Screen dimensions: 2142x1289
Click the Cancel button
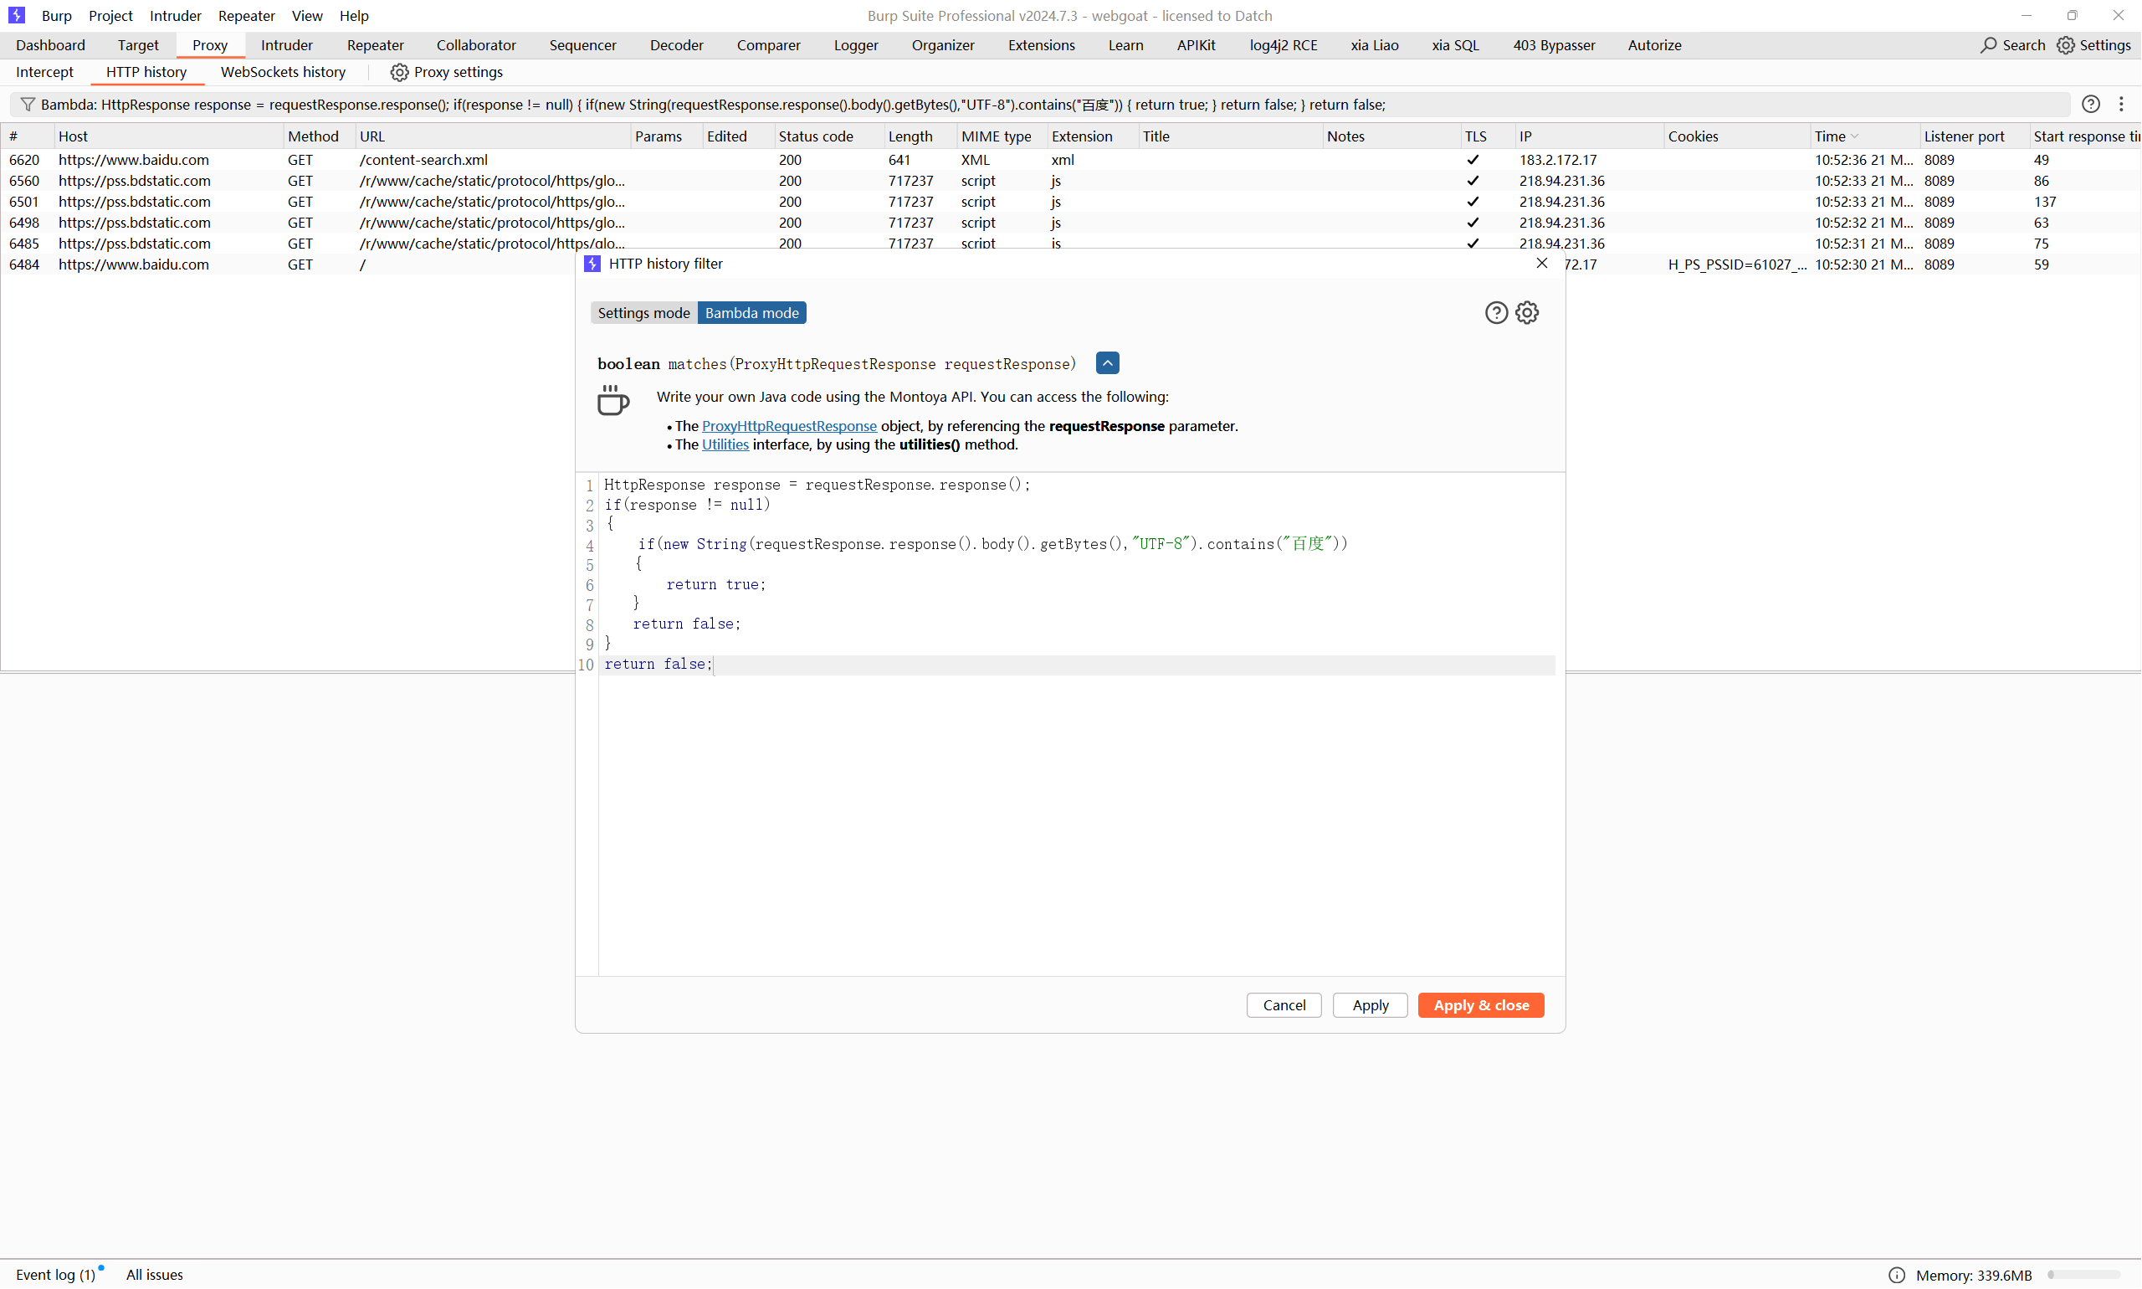tap(1284, 1005)
